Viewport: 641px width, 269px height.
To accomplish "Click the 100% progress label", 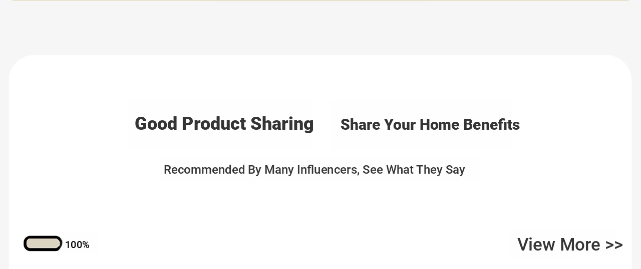I will (x=77, y=245).
